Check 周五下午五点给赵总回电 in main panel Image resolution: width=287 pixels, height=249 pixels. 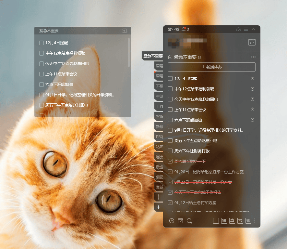170,140
